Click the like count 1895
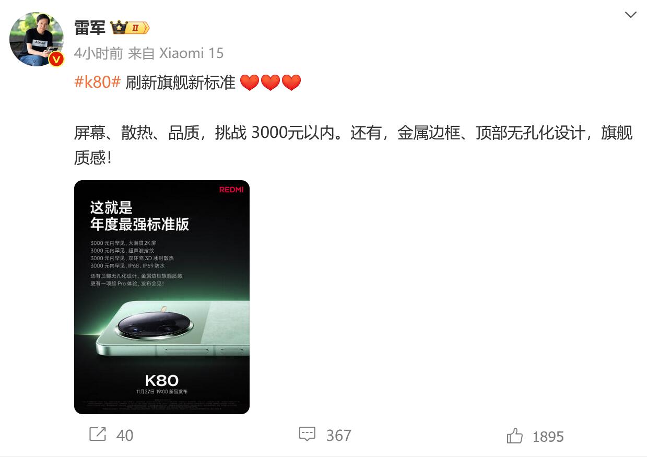The image size is (647, 457). (548, 437)
